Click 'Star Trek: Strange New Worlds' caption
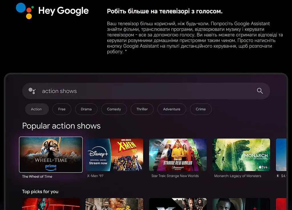Image resolution: width=292 pixels, height=210 pixels. [x=175, y=176]
